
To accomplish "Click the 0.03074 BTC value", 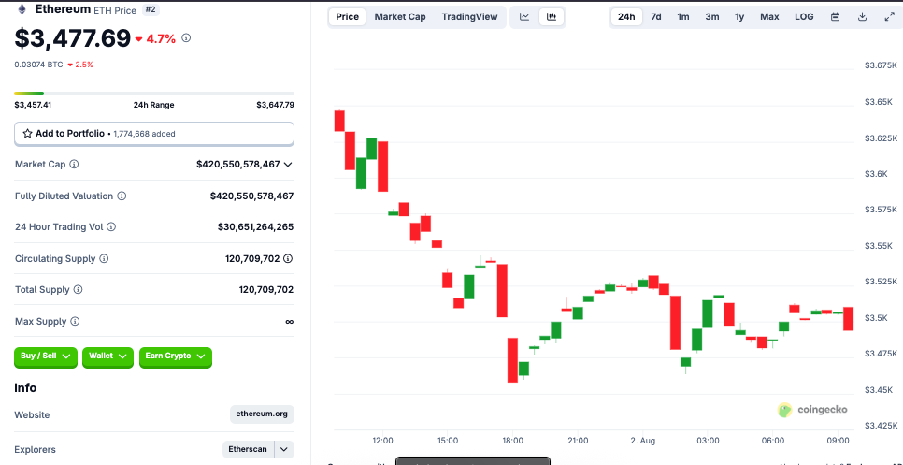I will pyautogui.click(x=38, y=65).
